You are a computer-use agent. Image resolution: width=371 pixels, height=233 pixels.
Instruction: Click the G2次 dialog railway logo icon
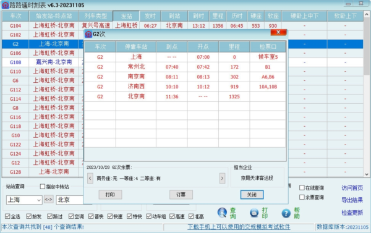pyautogui.click(x=88, y=34)
